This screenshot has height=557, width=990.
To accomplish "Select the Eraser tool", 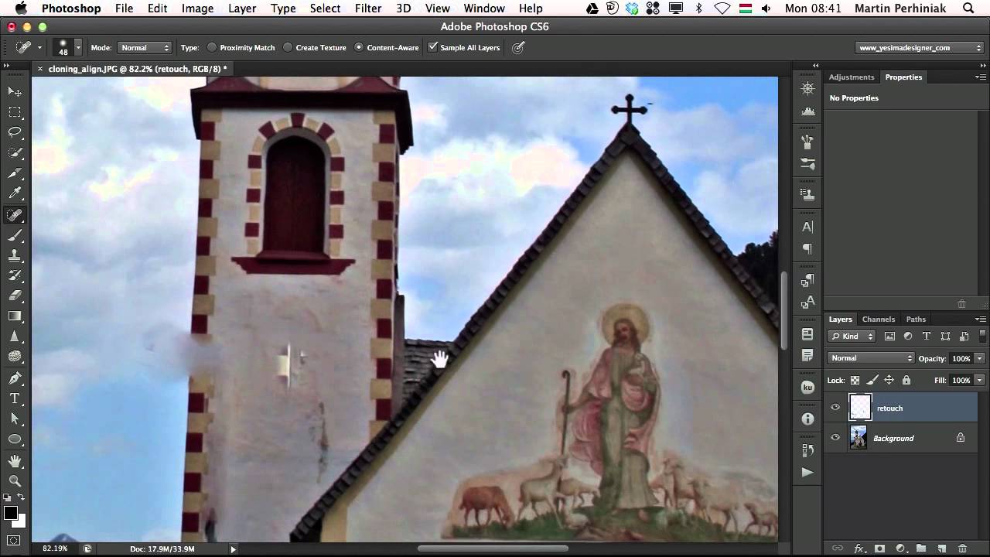I will pyautogui.click(x=15, y=296).
